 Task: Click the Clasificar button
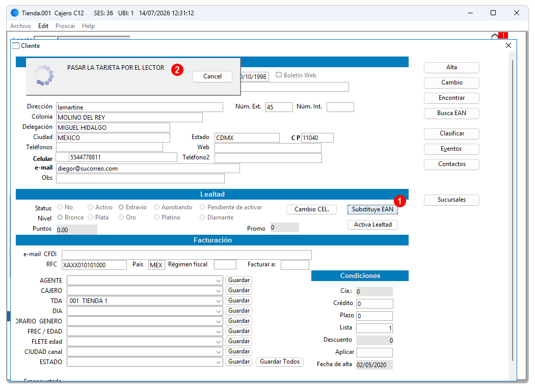click(x=451, y=133)
